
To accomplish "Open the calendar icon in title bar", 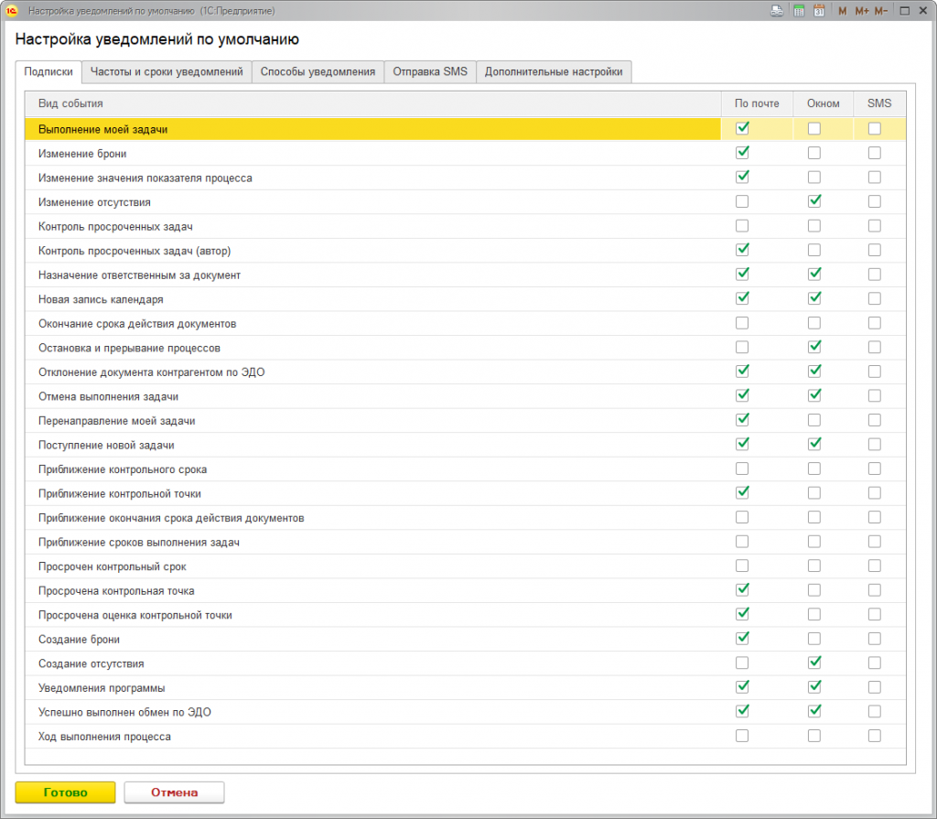I will [819, 11].
